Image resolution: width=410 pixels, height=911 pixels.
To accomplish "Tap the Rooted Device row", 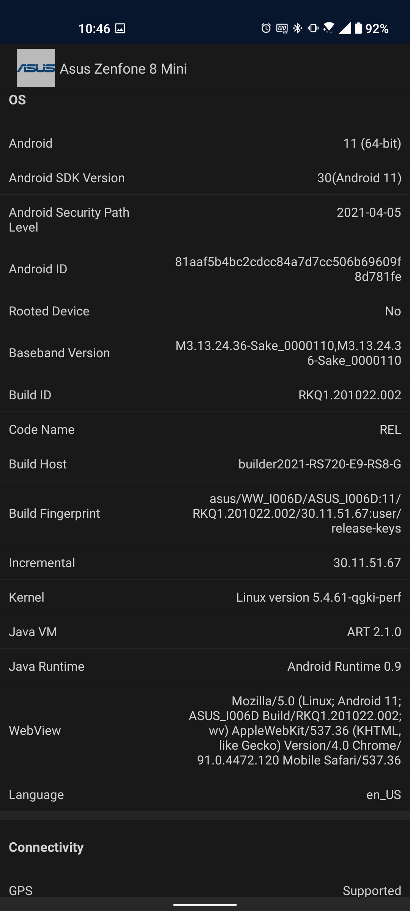I will (x=205, y=311).
